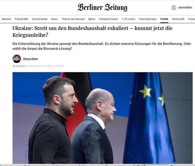Select the Wochenende menu item
195x166 pixels.
point(40,19)
